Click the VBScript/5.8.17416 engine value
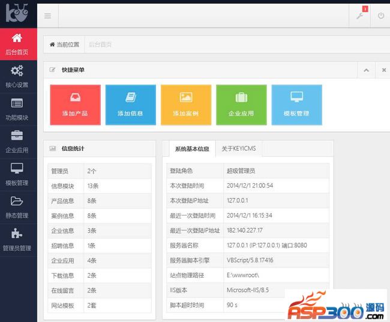Viewport: 390px width, 322px height. point(250,260)
